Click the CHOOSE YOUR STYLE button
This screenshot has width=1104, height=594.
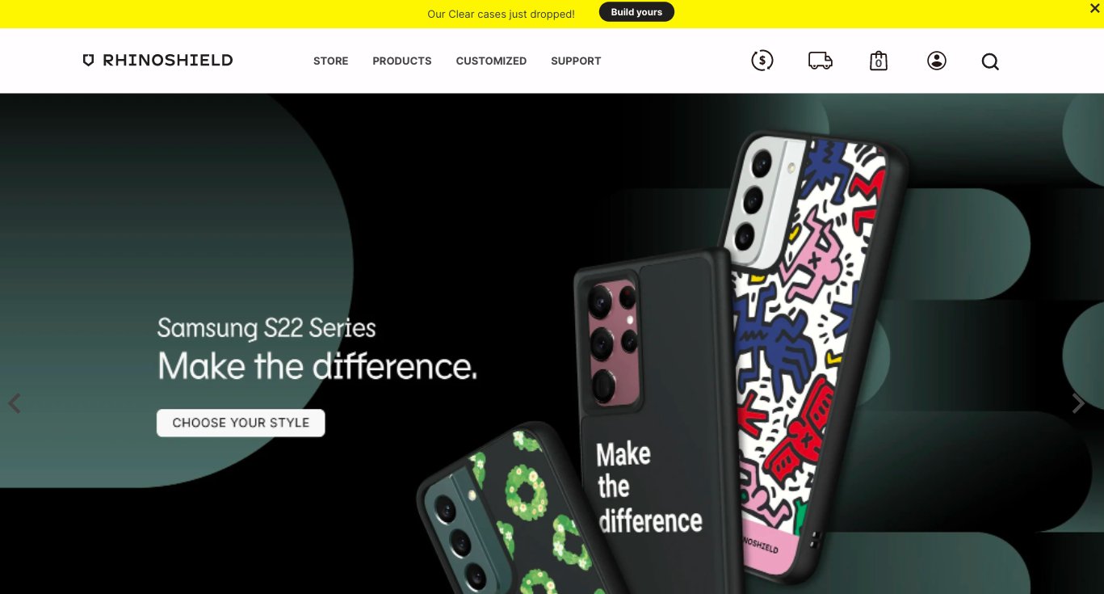[x=241, y=423]
